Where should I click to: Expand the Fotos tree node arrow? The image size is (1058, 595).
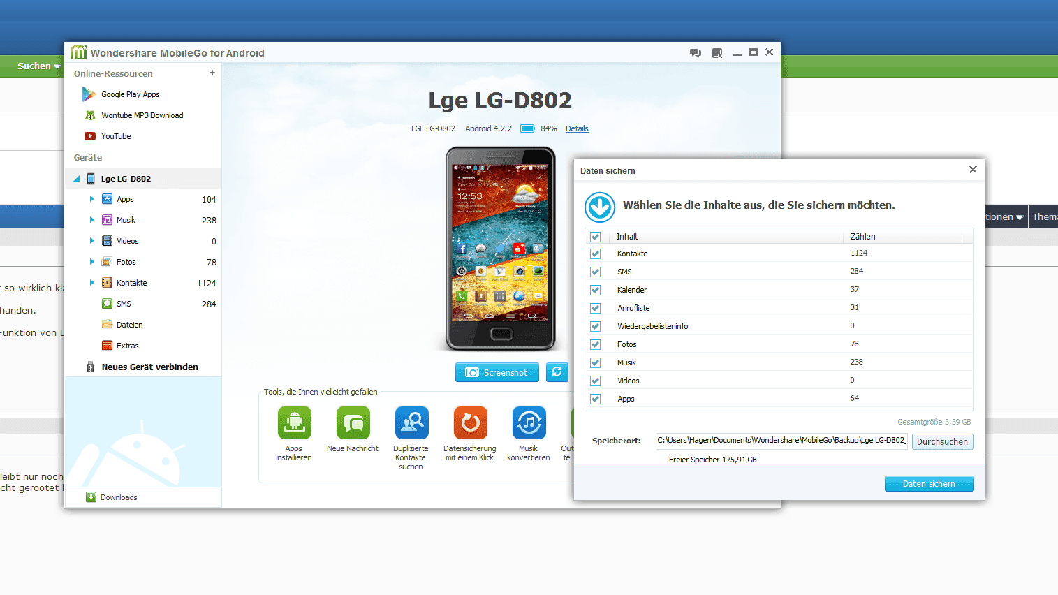[91, 262]
